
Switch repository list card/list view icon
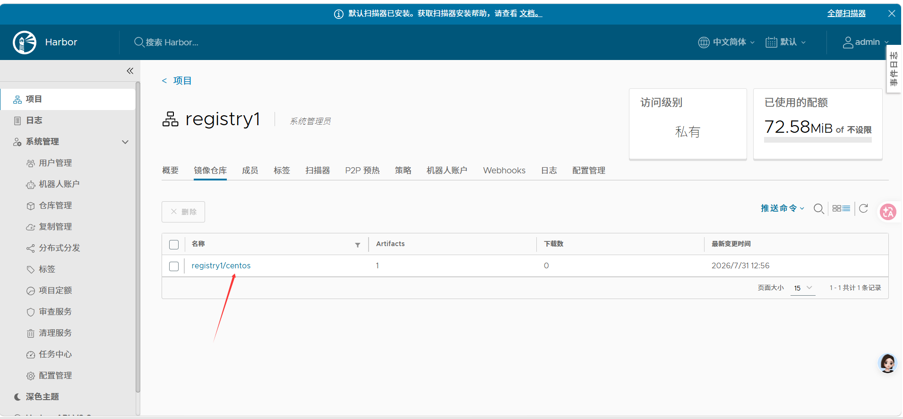point(841,208)
